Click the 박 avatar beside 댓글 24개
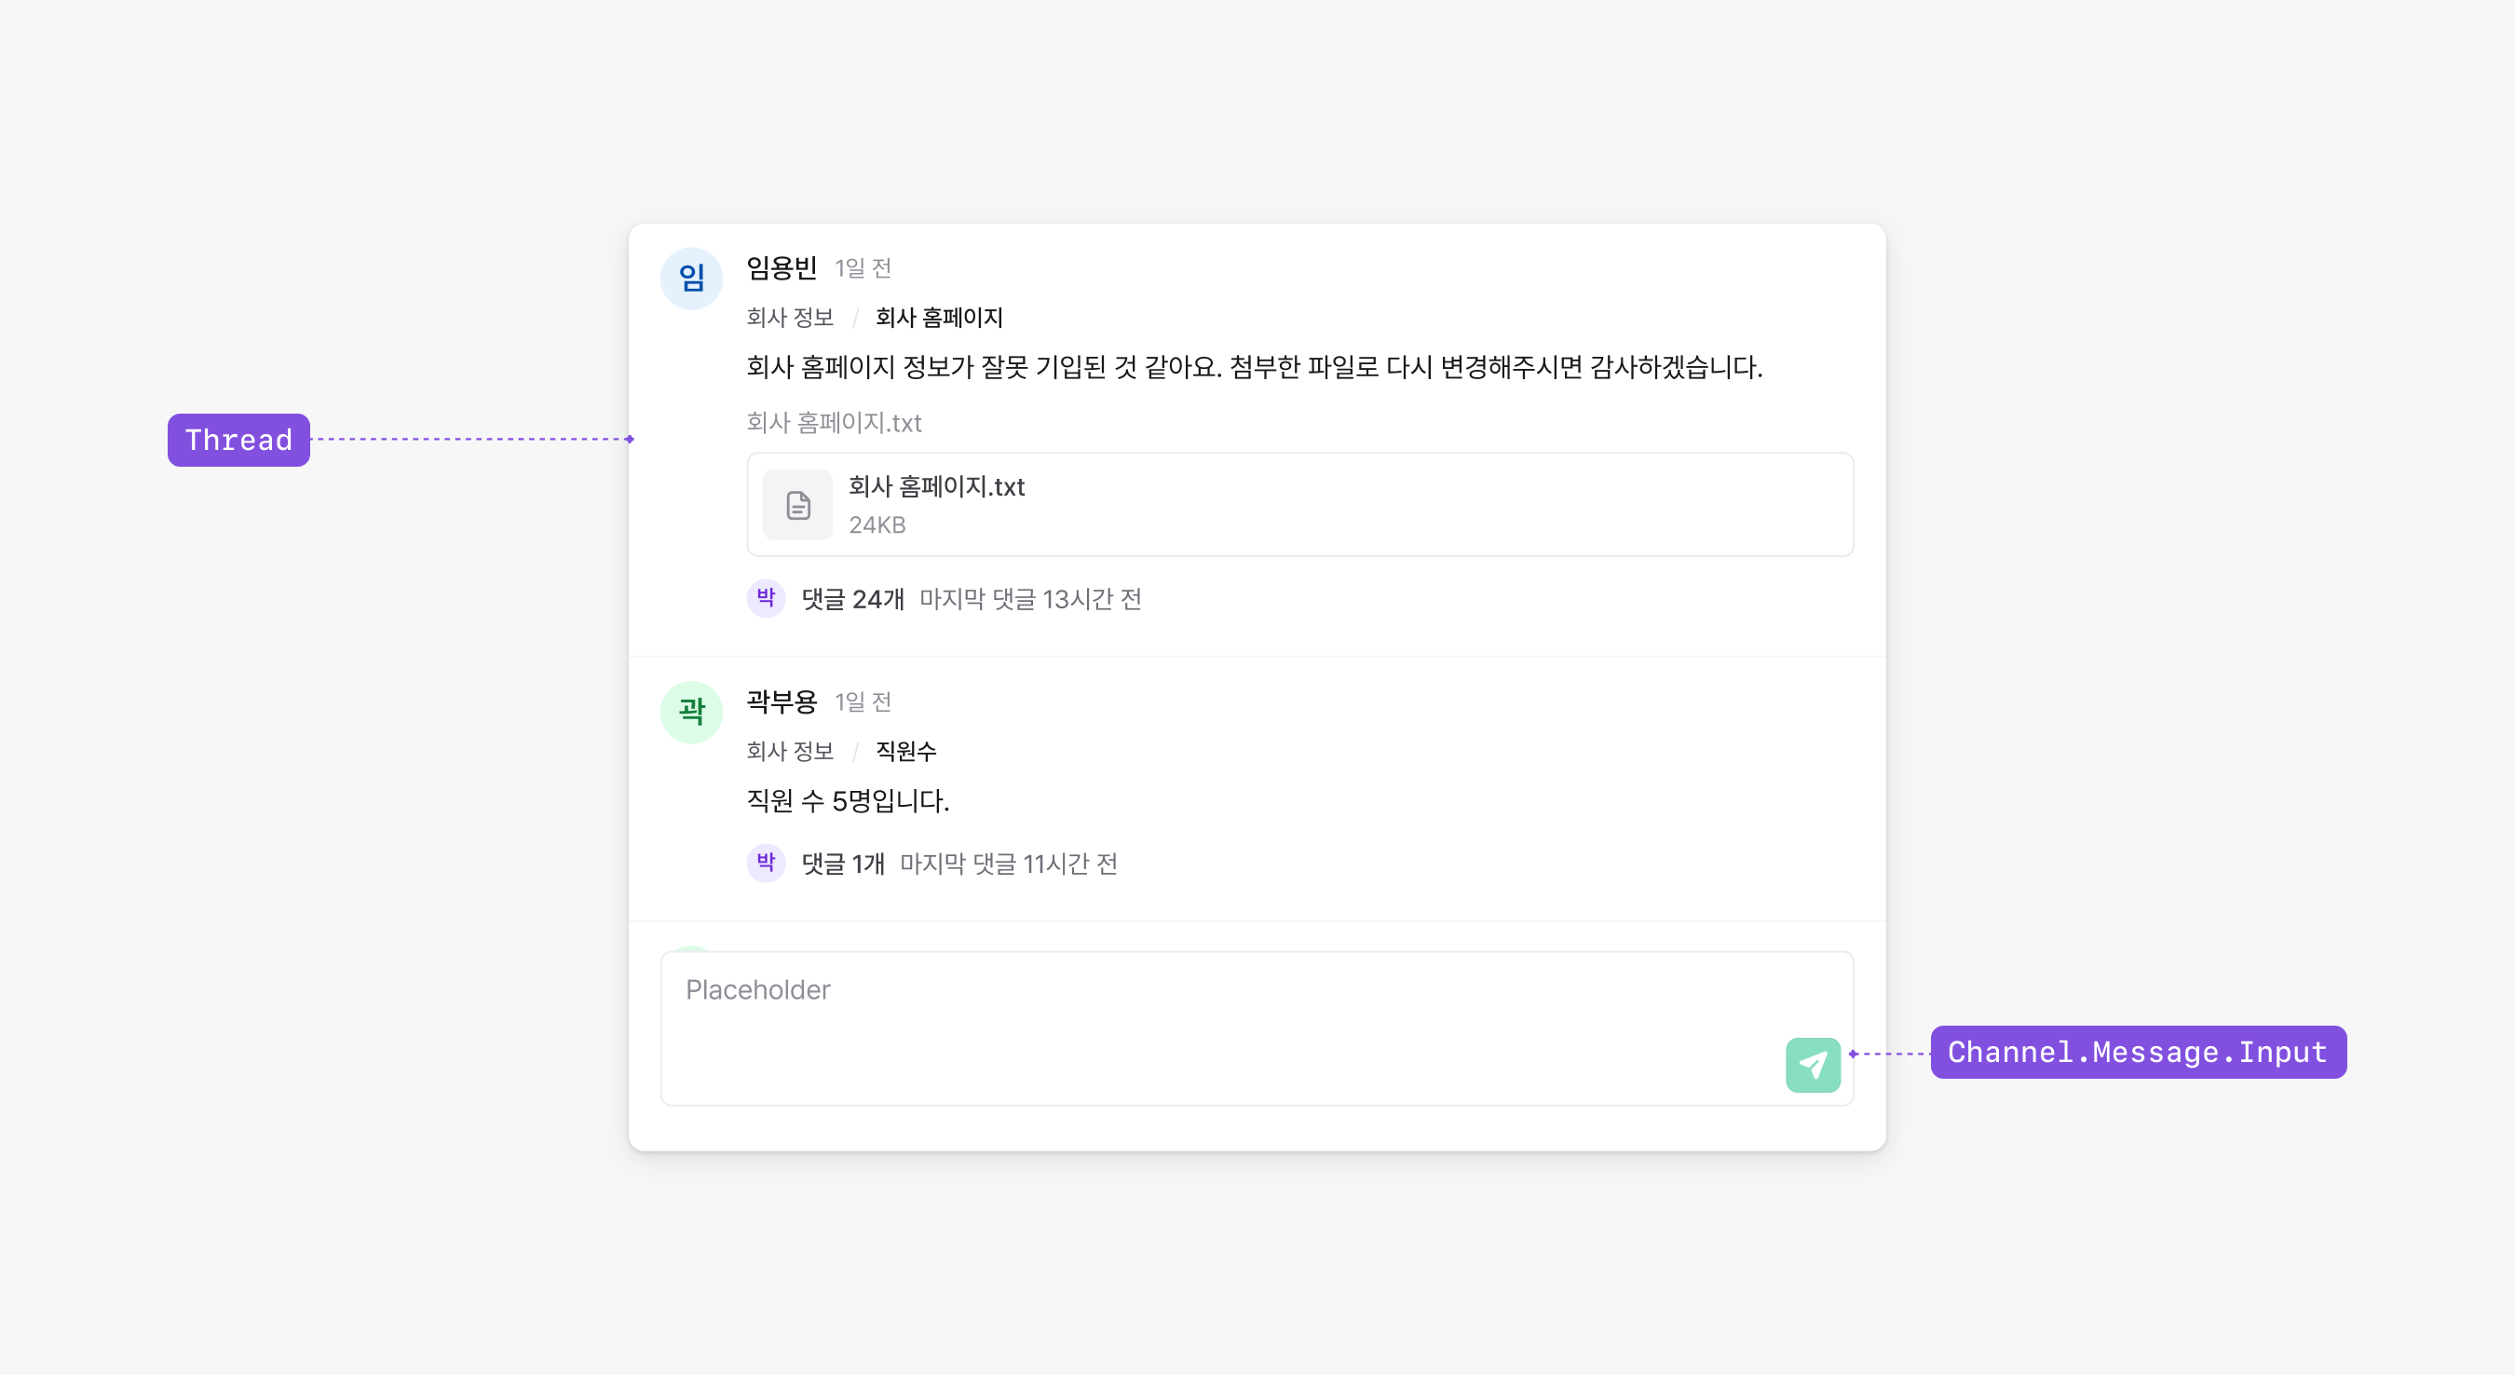This screenshot has height=1375, width=2515. click(766, 598)
